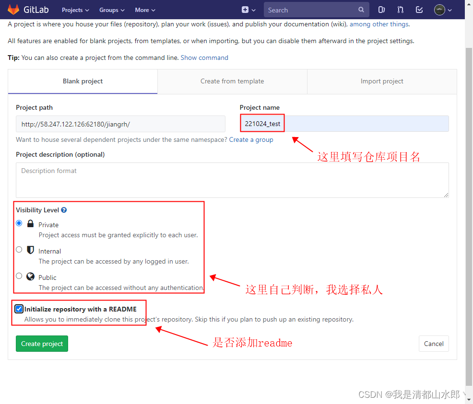Viewport: 473px width, 404px height.
Task: Open the Merge requests icon
Action: [400, 10]
